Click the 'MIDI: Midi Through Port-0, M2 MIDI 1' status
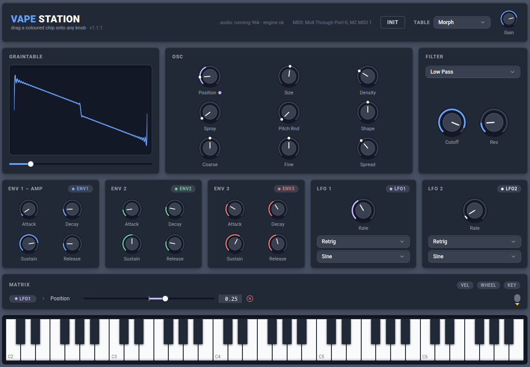This screenshot has height=367, width=530. pyautogui.click(x=332, y=22)
